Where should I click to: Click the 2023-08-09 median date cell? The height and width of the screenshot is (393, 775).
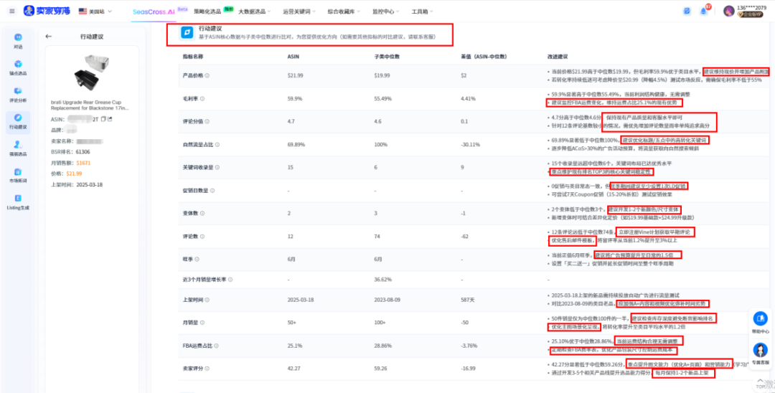click(387, 300)
